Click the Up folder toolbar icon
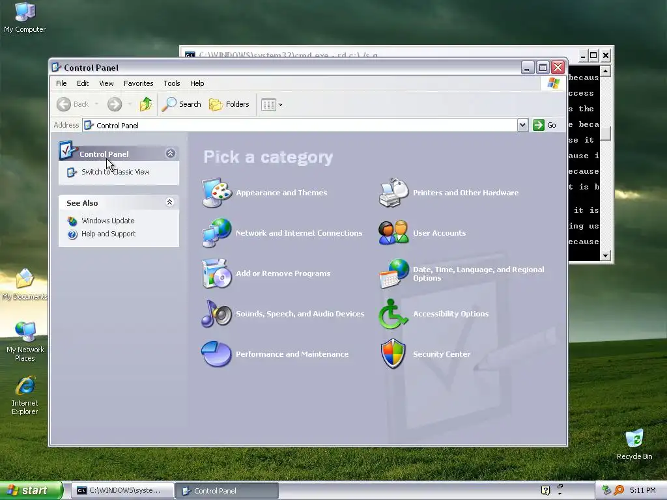This screenshot has height=500, width=667. [145, 104]
